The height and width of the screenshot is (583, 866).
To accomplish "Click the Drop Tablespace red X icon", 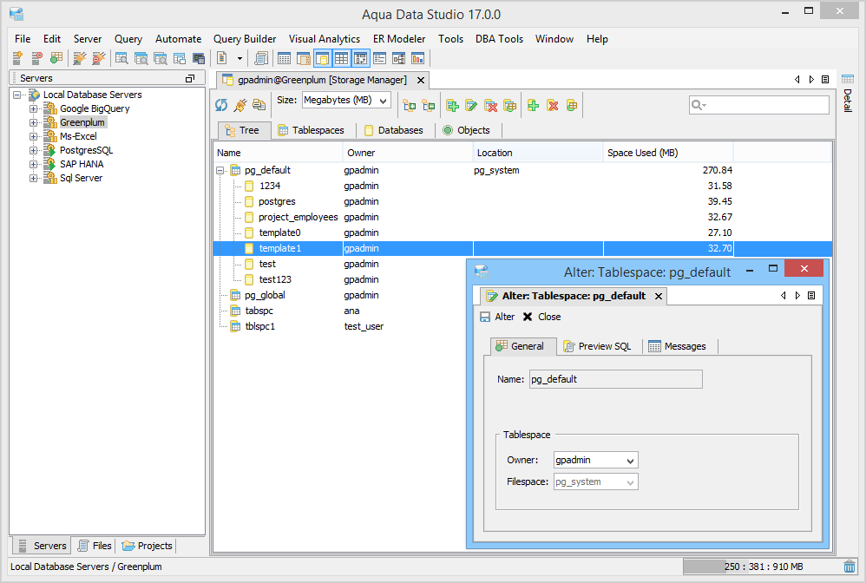I will click(490, 105).
